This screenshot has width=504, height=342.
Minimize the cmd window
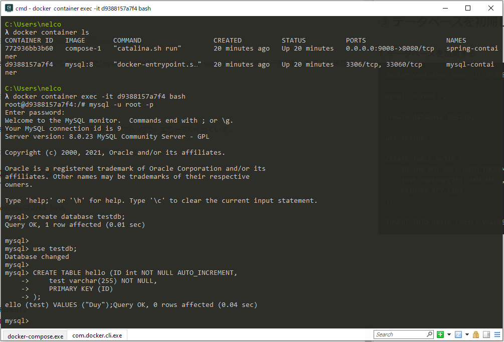[445, 9]
